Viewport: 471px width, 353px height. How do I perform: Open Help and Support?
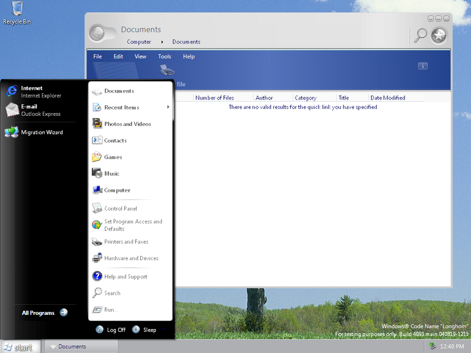(x=125, y=277)
